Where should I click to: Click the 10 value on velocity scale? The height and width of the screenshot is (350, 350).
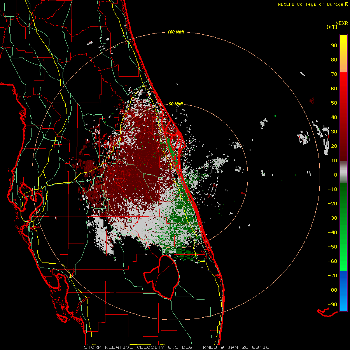coord(334,161)
